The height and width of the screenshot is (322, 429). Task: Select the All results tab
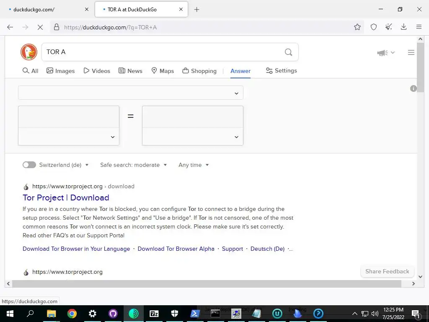point(30,71)
